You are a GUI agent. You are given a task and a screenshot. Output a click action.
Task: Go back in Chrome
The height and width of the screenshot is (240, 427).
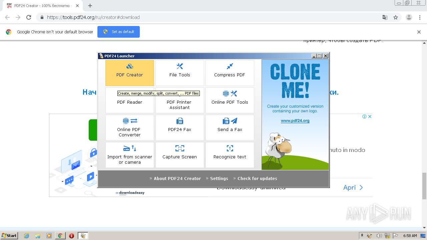tap(7, 17)
